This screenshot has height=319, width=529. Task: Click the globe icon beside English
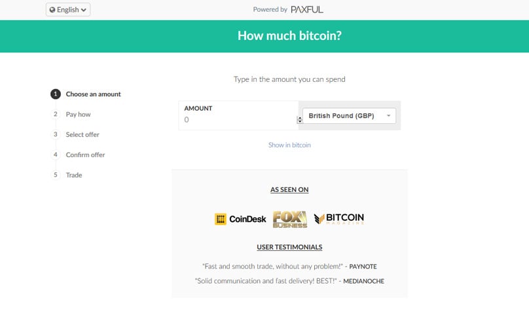[x=52, y=10]
